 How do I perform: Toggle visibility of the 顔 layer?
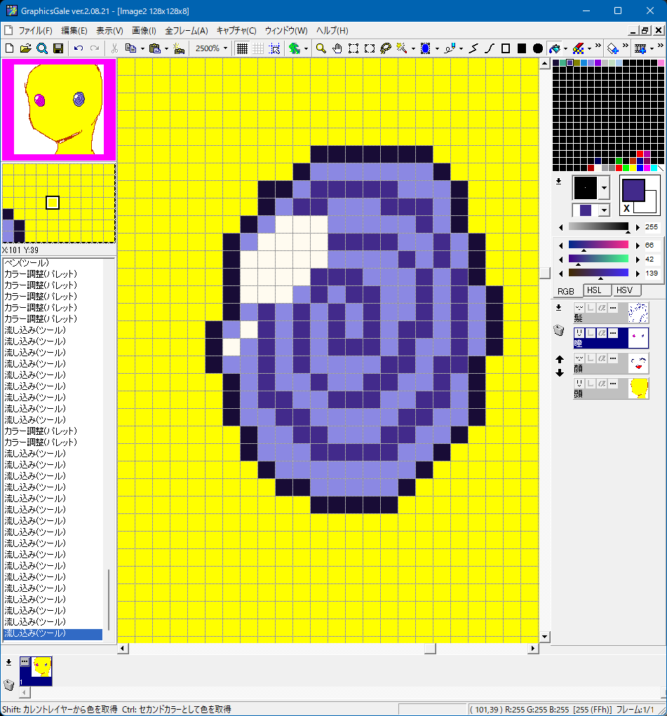(x=579, y=358)
